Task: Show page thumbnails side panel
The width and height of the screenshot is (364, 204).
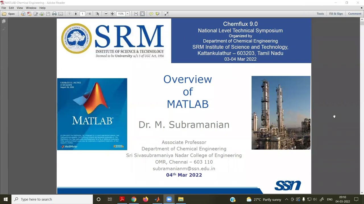Action: coord(4,22)
